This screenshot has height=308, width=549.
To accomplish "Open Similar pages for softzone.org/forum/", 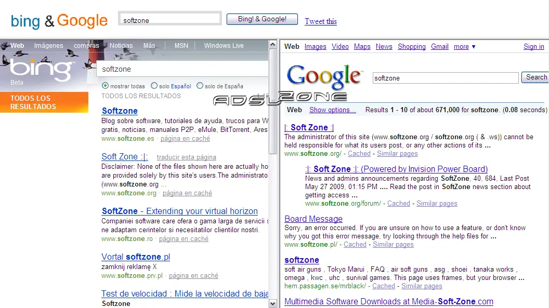I will [x=437, y=204].
